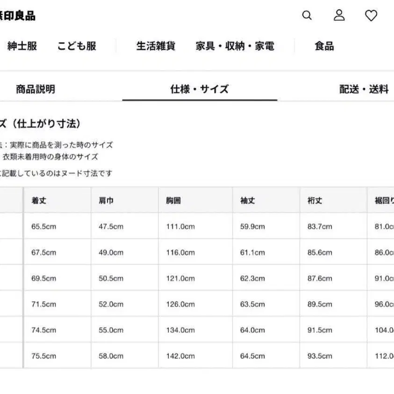The image size is (394, 394).
Task: Click the 着丈 column header
Action: (39, 201)
